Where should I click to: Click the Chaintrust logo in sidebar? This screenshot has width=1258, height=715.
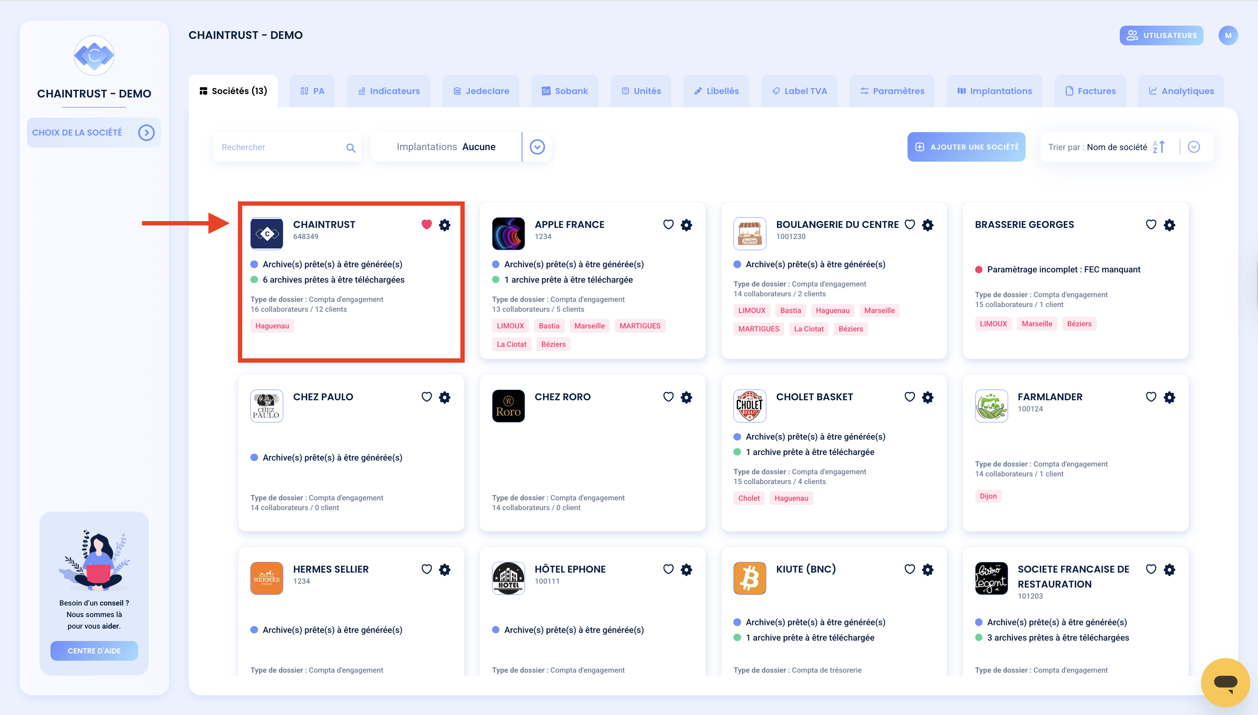tap(94, 56)
